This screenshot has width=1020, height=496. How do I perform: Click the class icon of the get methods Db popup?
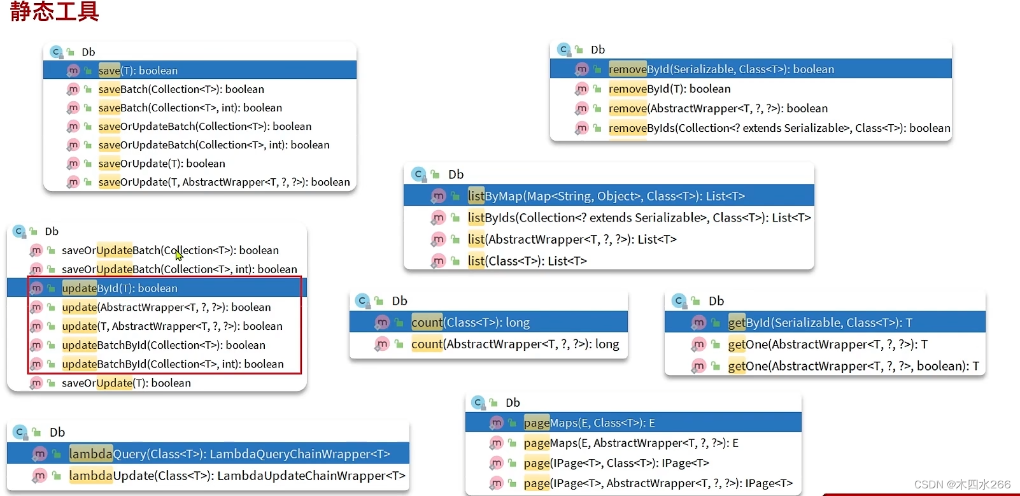coord(679,301)
